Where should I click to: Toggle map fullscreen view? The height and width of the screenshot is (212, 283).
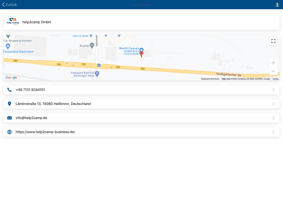click(273, 41)
